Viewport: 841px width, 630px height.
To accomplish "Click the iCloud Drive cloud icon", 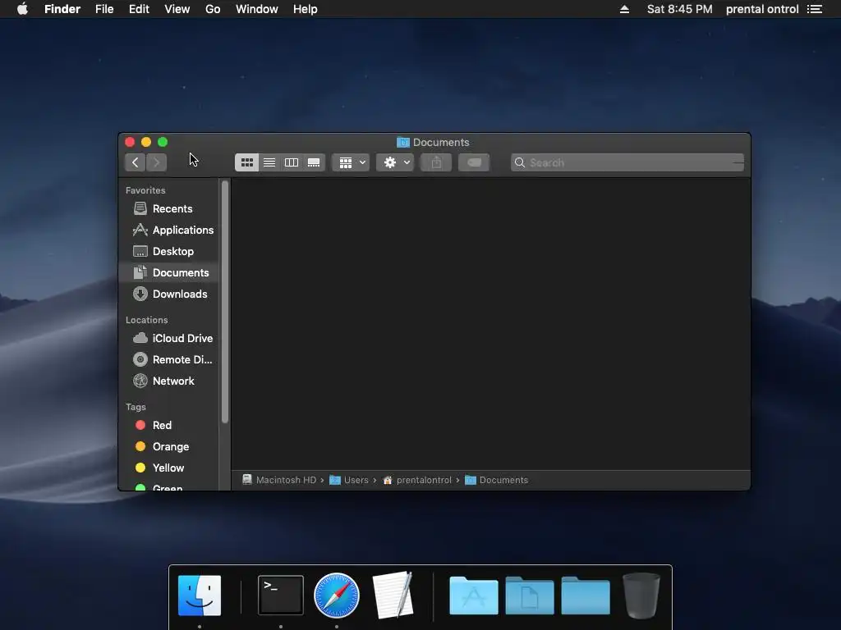I will click(140, 338).
